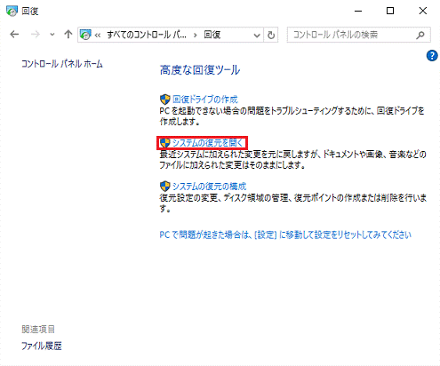Expand the breadcrumb chevron before 回復
This screenshot has width=440, height=366.
pos(195,36)
